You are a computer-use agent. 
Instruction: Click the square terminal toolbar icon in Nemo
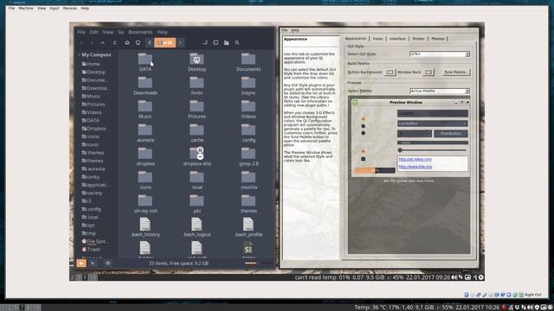216,42
